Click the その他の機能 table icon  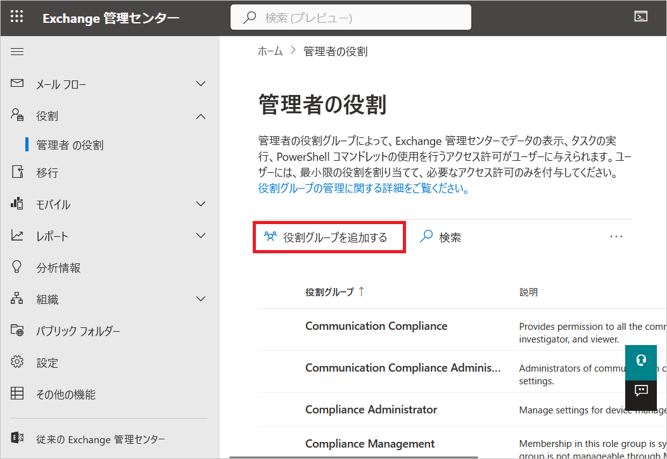click(x=17, y=393)
